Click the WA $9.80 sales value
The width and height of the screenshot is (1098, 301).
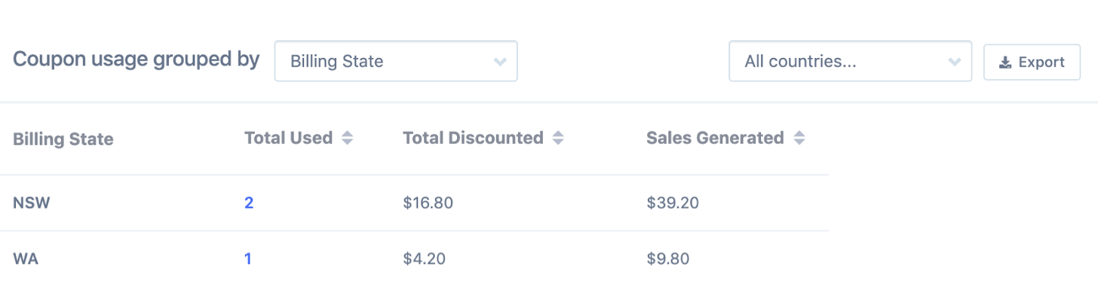coord(667,259)
